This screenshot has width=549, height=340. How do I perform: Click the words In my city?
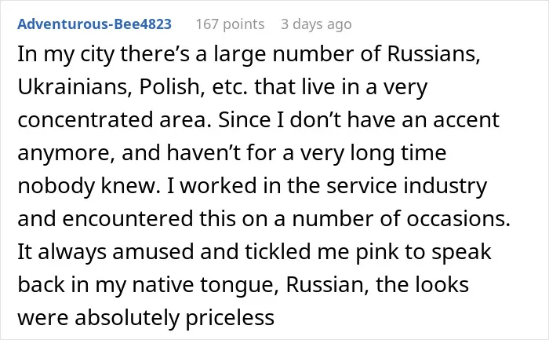[x=66, y=54]
